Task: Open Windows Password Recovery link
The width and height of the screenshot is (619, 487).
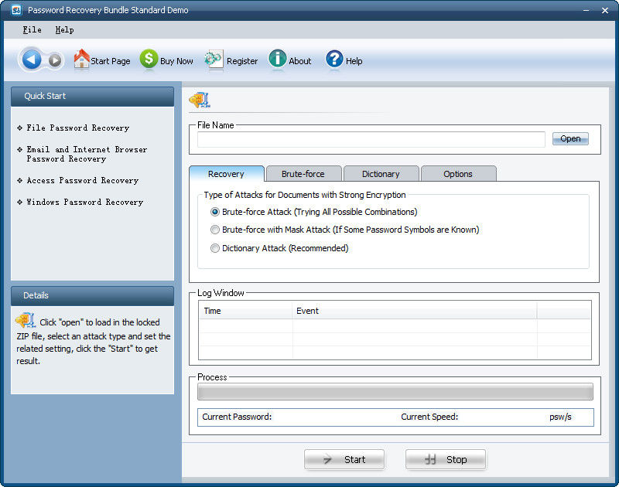Action: pyautogui.click(x=85, y=203)
